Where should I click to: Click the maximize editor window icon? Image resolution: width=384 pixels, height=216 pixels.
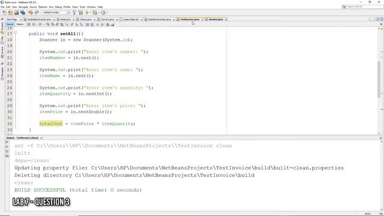(382, 19)
